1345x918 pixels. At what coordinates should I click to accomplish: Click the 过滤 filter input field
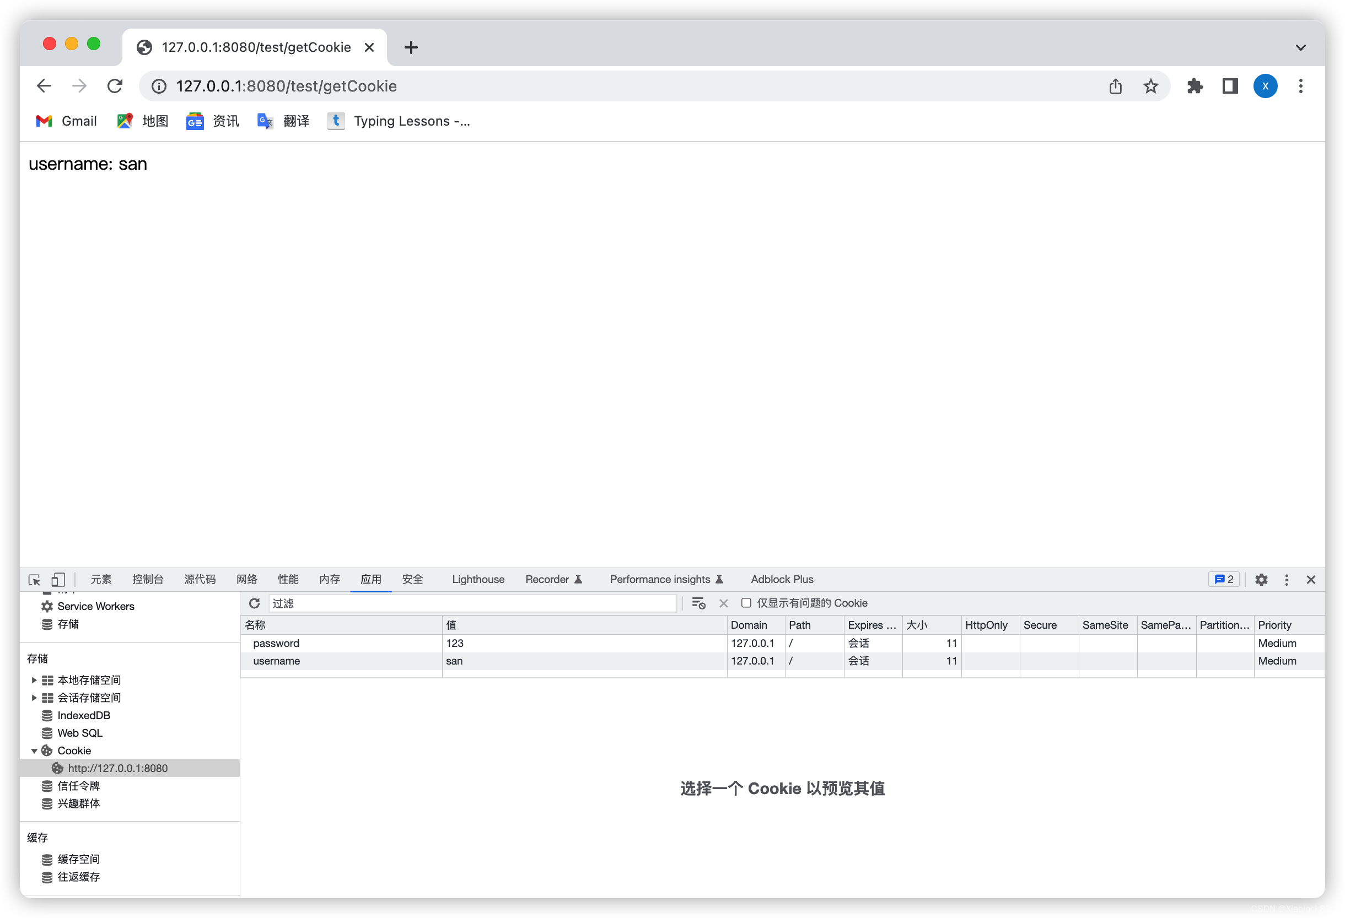click(472, 603)
